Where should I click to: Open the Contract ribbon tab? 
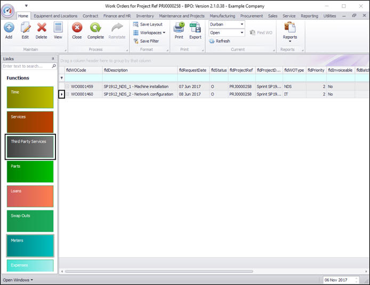[x=90, y=16]
